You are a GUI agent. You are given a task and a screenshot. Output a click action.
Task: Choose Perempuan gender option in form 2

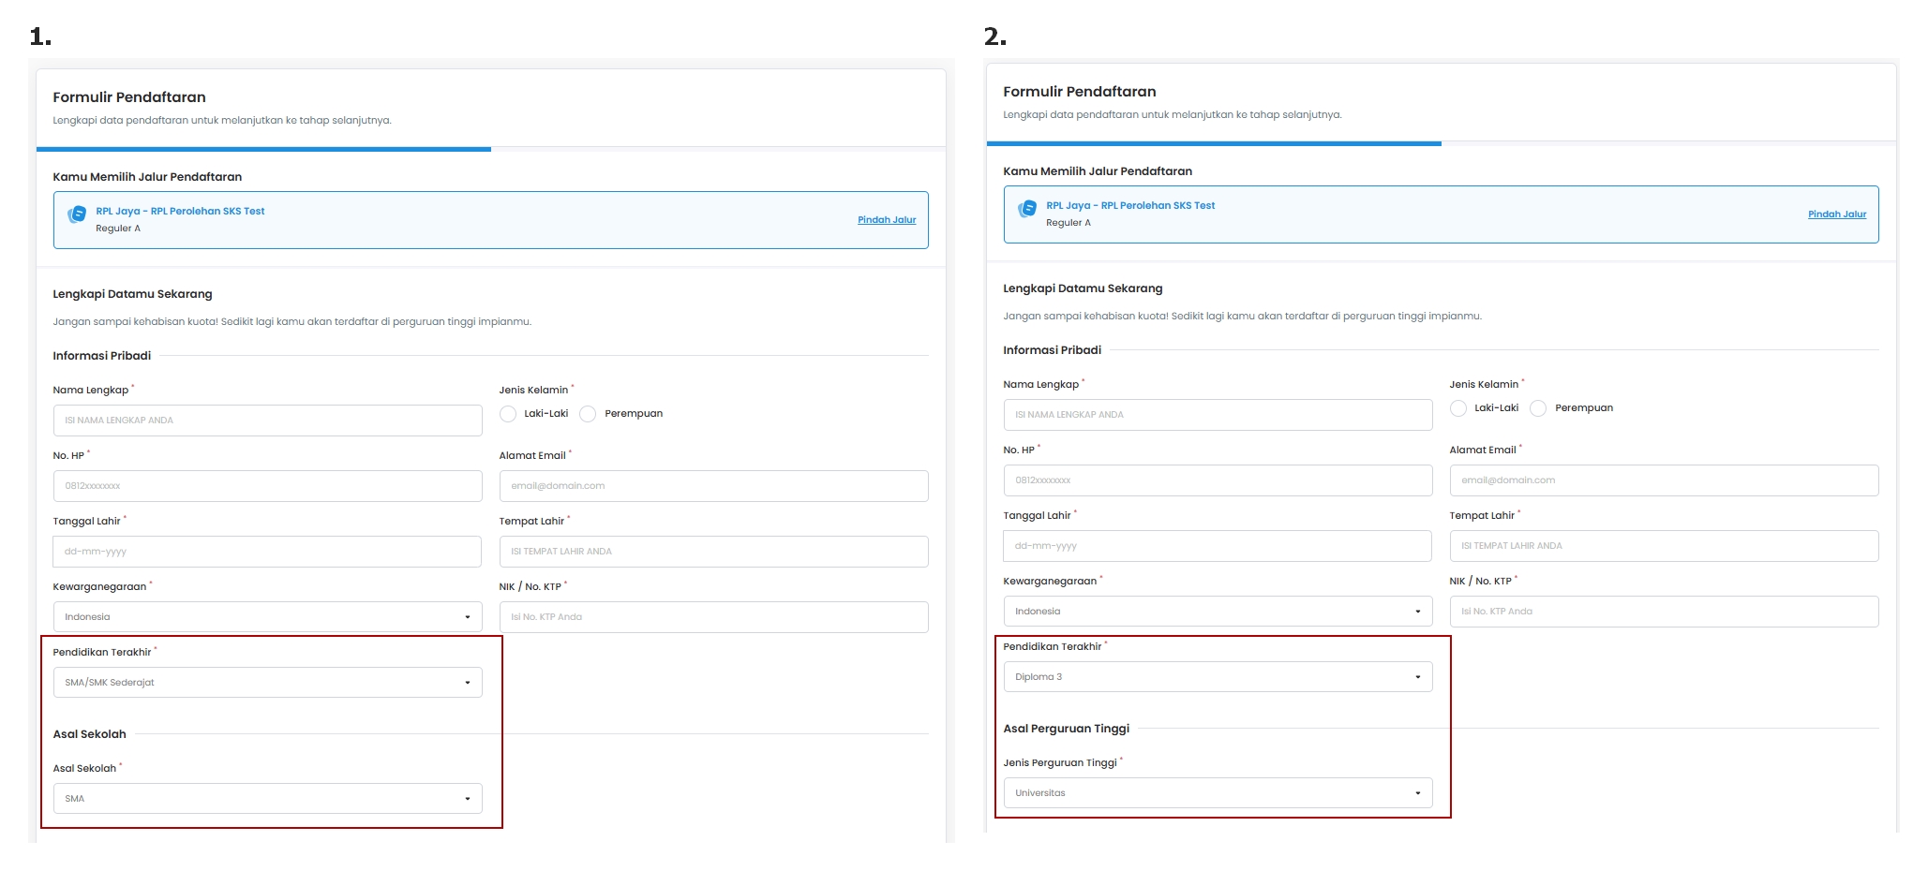[x=1538, y=408]
